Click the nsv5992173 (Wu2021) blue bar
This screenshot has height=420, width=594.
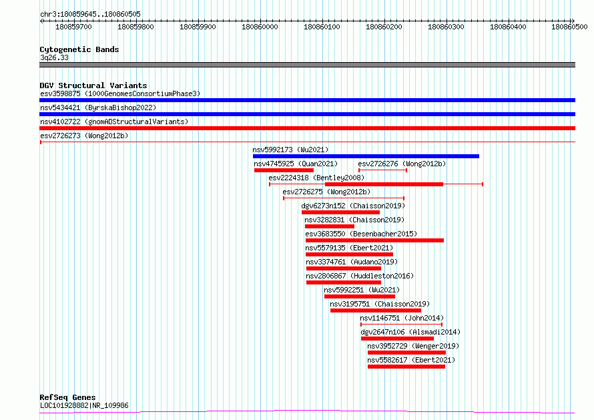coord(366,156)
